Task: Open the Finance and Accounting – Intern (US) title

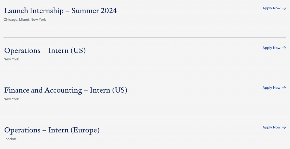Action: [x=66, y=90]
